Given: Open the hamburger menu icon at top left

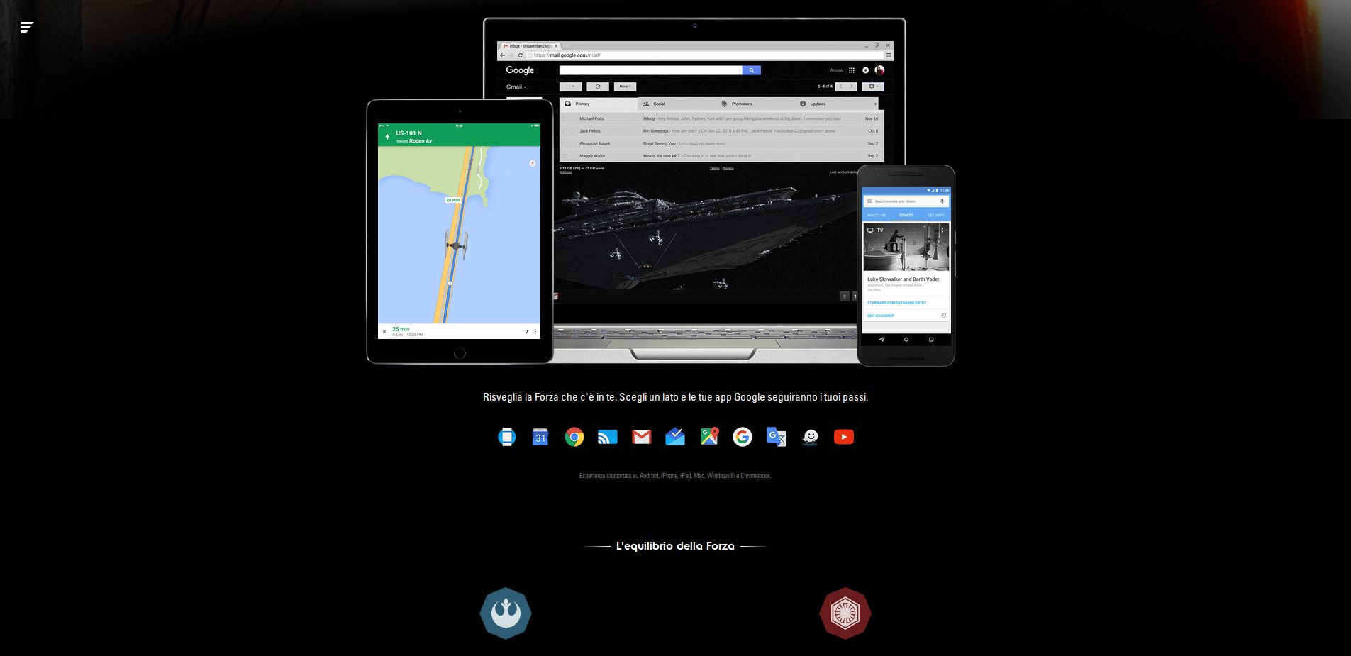Looking at the screenshot, I should click(x=27, y=27).
